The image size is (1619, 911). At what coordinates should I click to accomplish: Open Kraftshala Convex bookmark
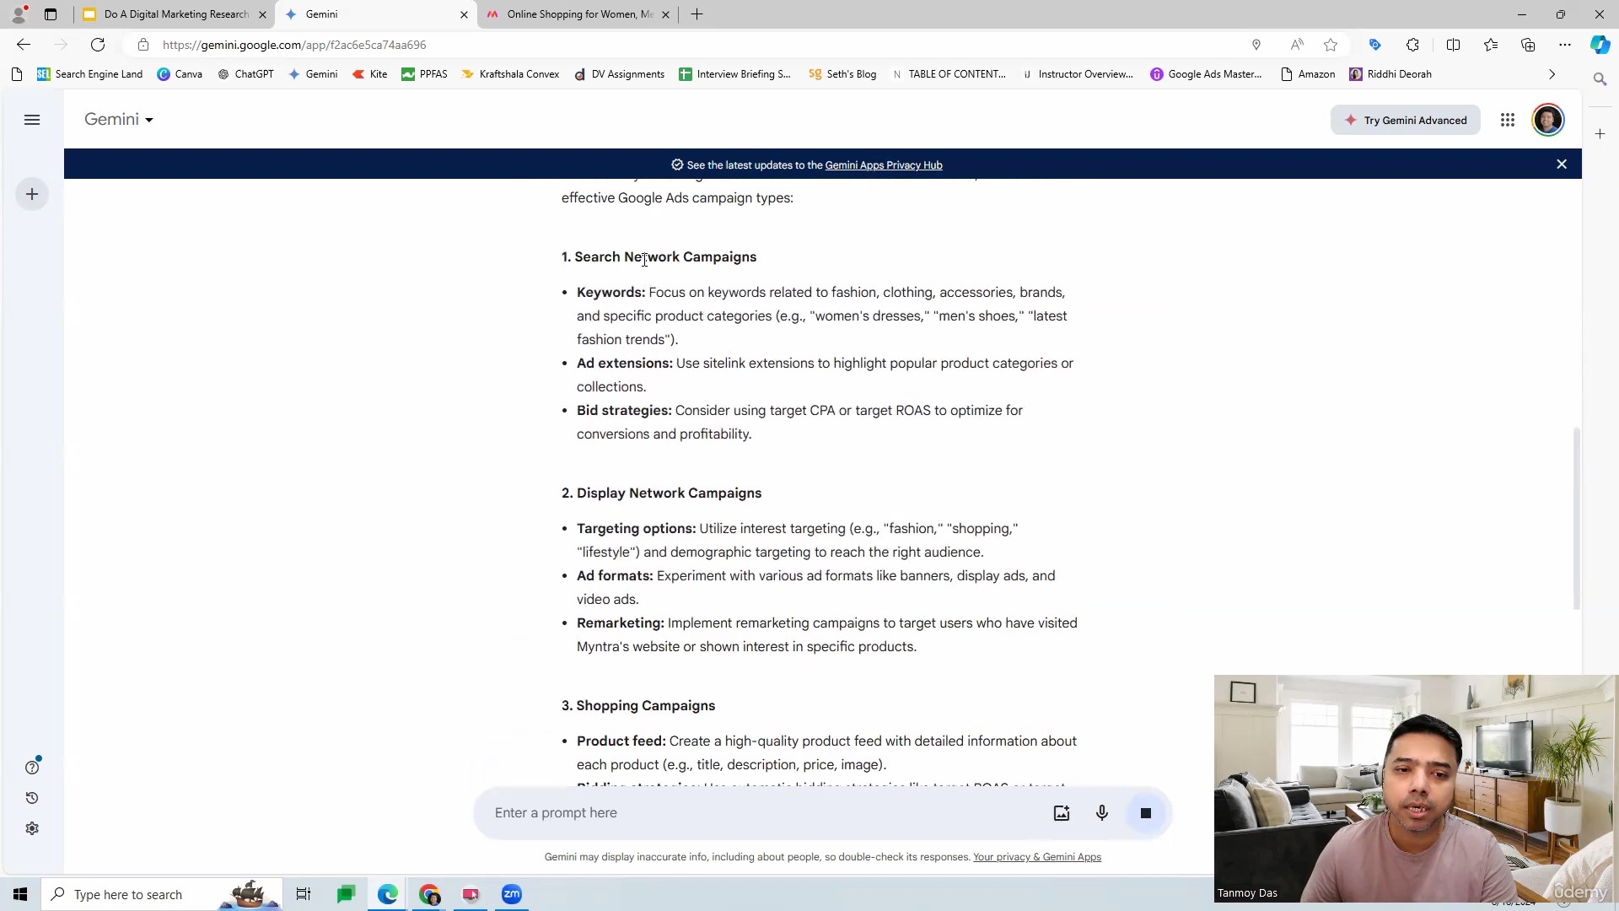(x=510, y=74)
